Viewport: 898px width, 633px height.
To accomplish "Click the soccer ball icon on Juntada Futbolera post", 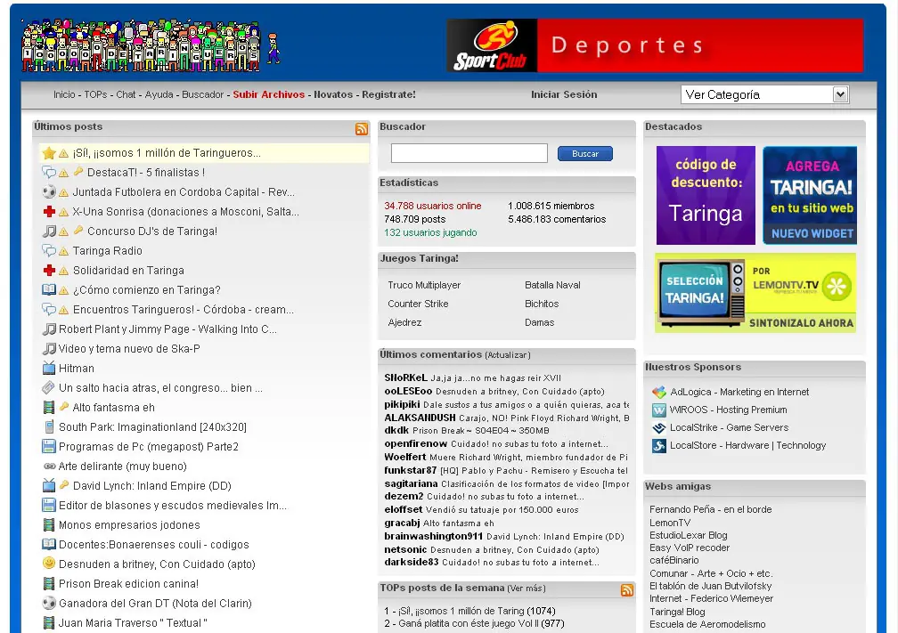I will click(x=49, y=191).
